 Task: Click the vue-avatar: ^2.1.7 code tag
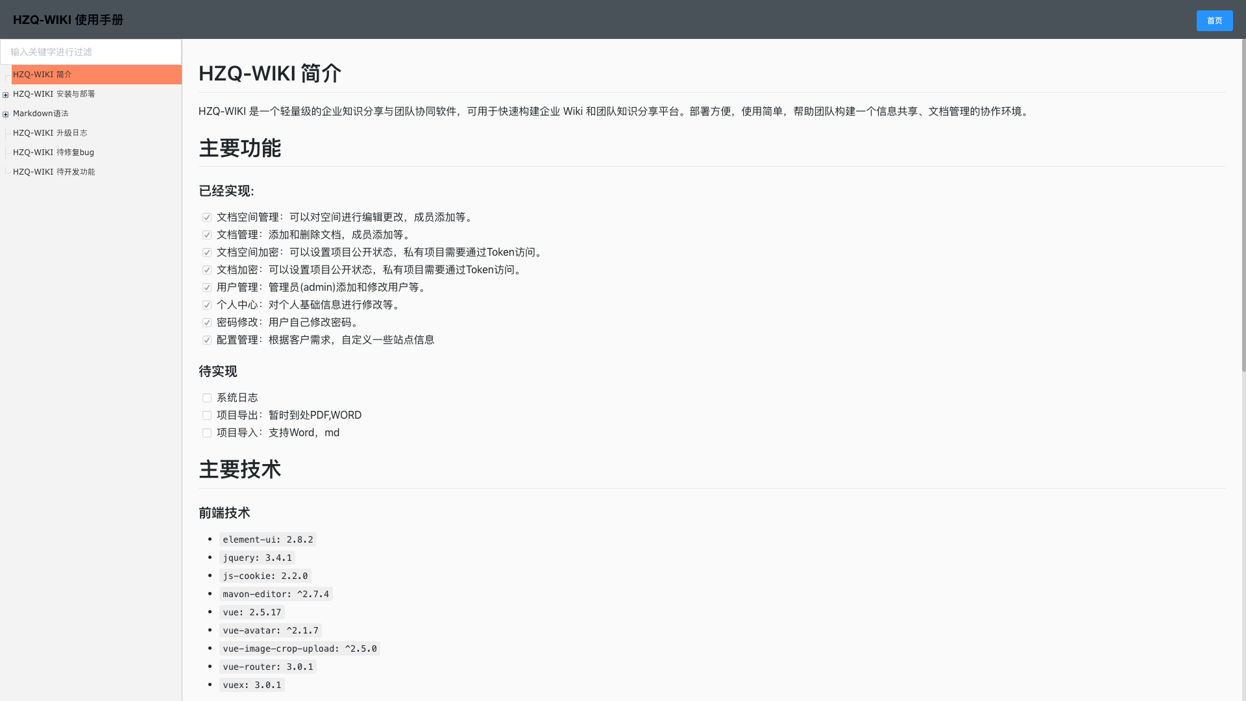tap(271, 630)
